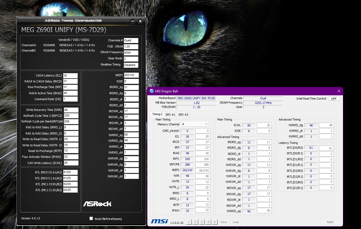The width and height of the screenshot is (361, 229).
Task: Focus the tWRRD_sg field in ASRock Configurator
Action: [x=131, y=135]
